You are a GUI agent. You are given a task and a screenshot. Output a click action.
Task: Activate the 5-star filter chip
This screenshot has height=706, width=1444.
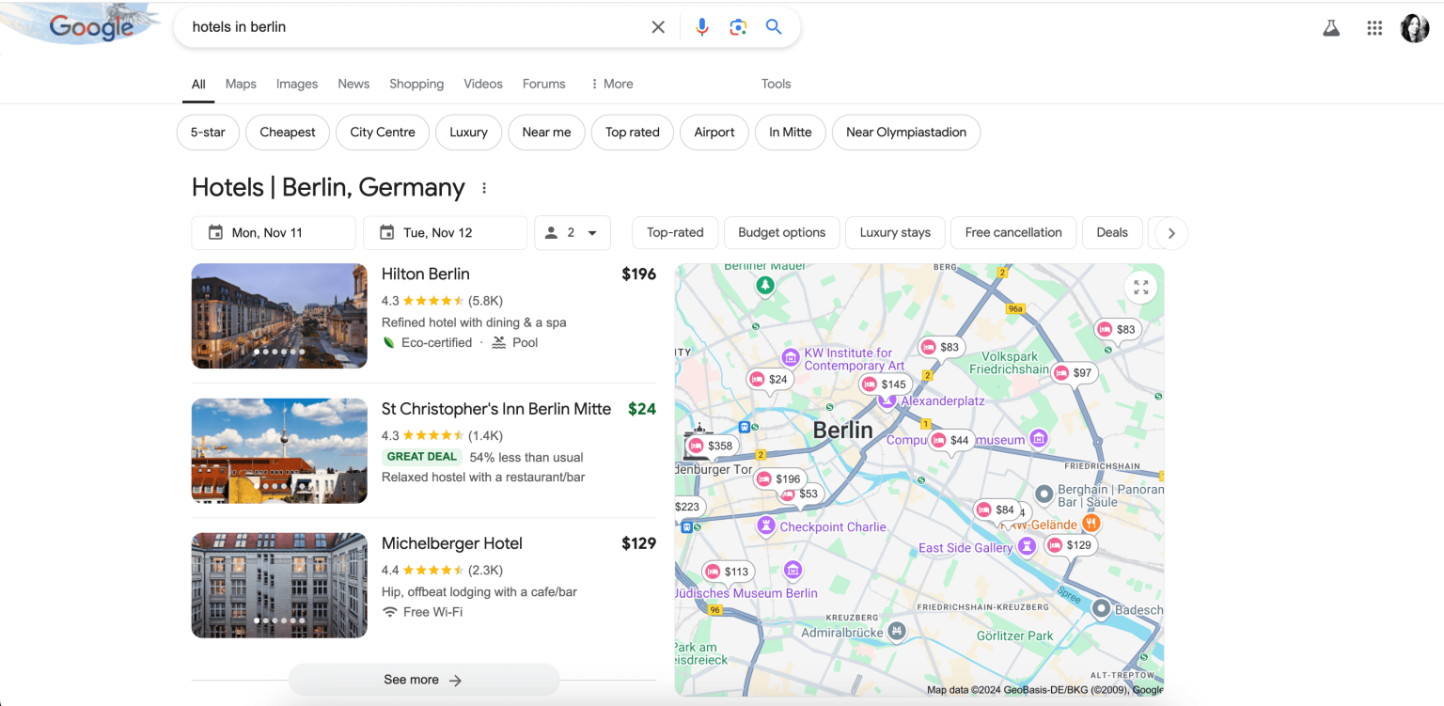pyautogui.click(x=208, y=132)
